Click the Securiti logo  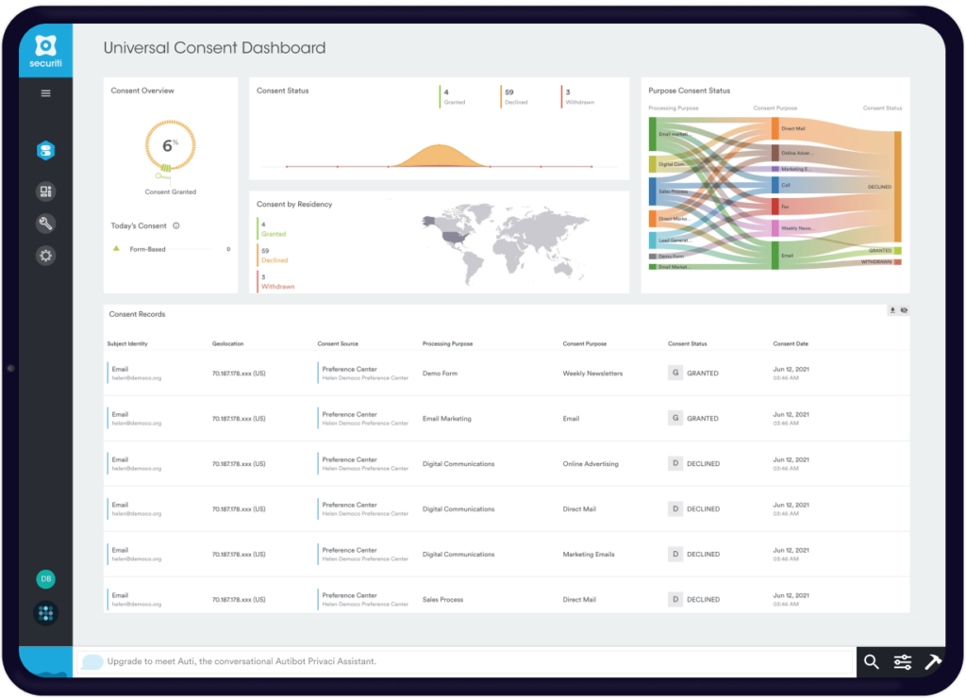click(x=45, y=51)
